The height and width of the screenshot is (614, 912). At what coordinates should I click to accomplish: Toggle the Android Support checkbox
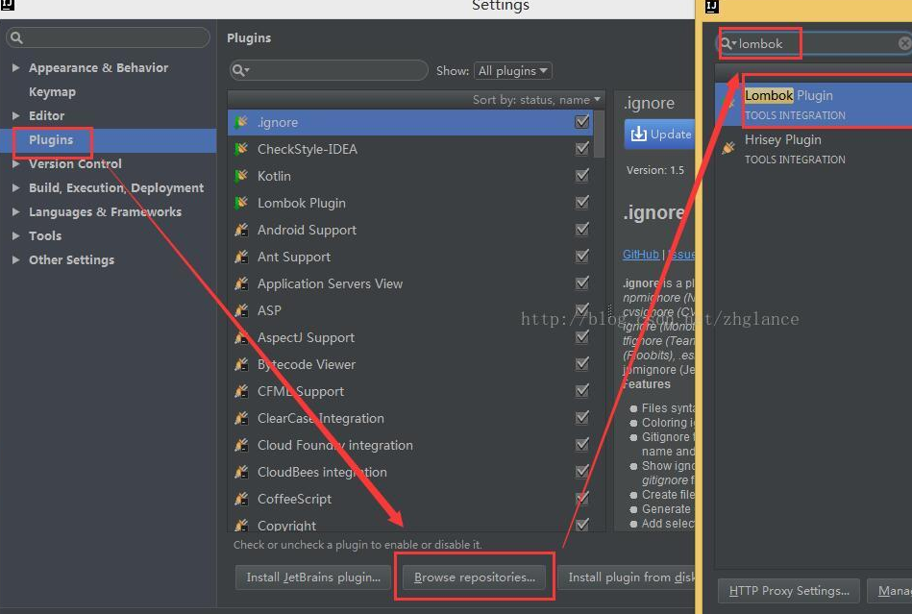[x=581, y=229]
